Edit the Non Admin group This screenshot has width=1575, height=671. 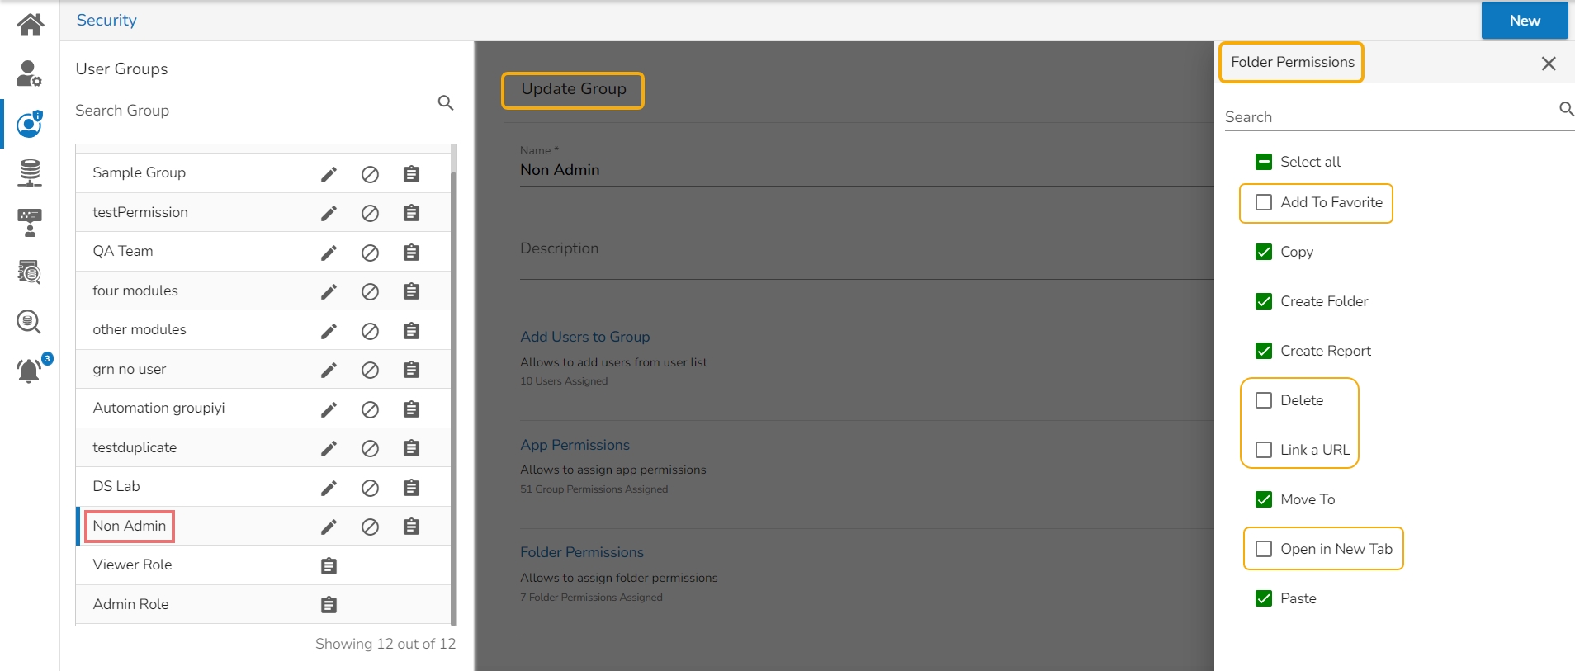pyautogui.click(x=329, y=527)
